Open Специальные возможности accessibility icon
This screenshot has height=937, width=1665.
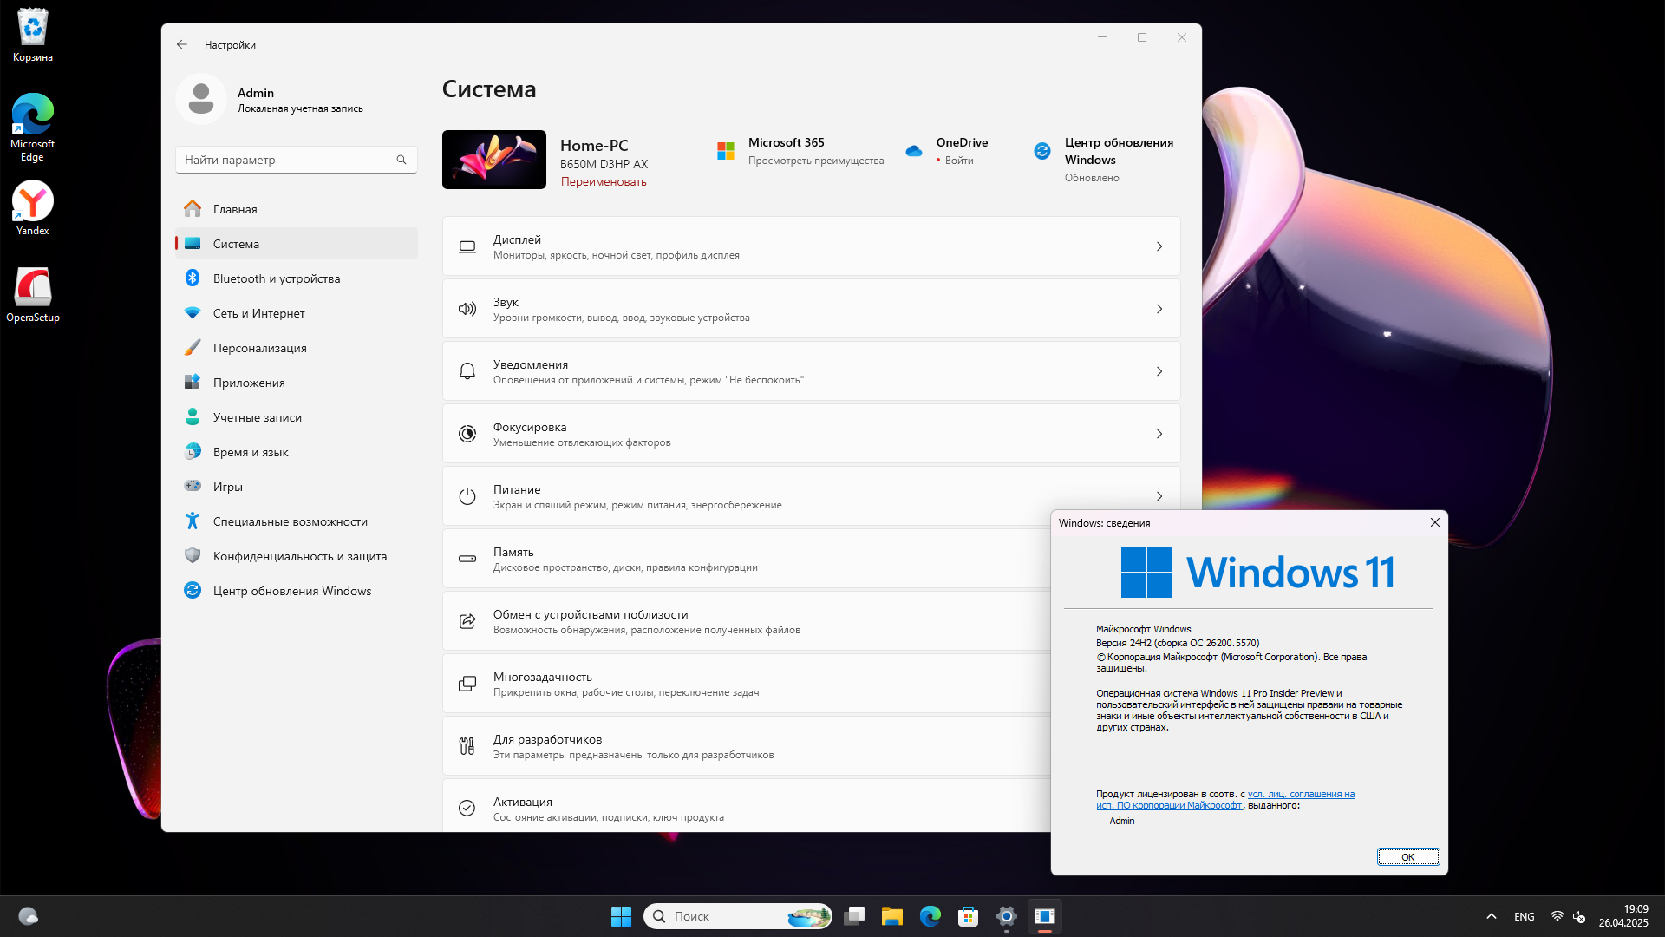tap(193, 521)
